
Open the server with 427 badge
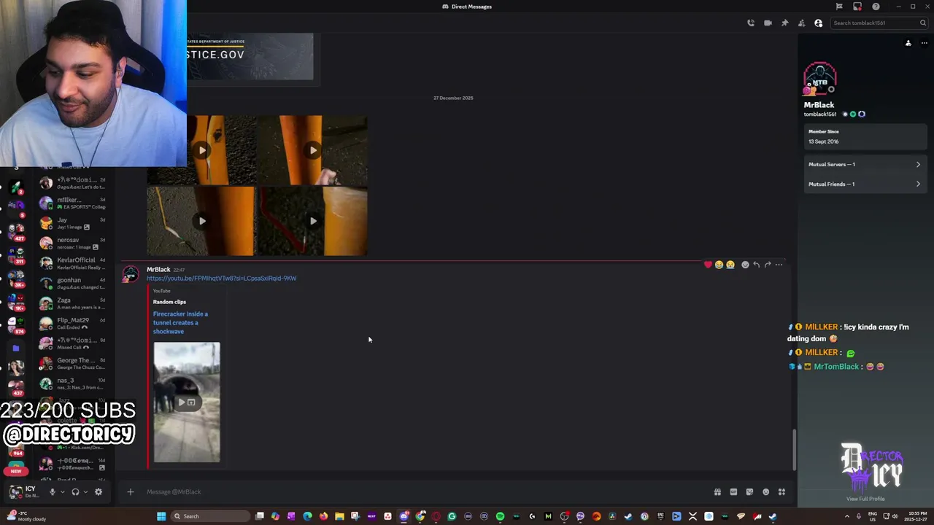15,231
